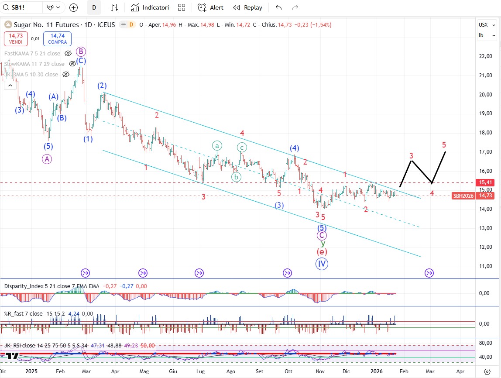Open the Indicatori menu
Viewport: 501px width, 378px height.
[150, 7]
